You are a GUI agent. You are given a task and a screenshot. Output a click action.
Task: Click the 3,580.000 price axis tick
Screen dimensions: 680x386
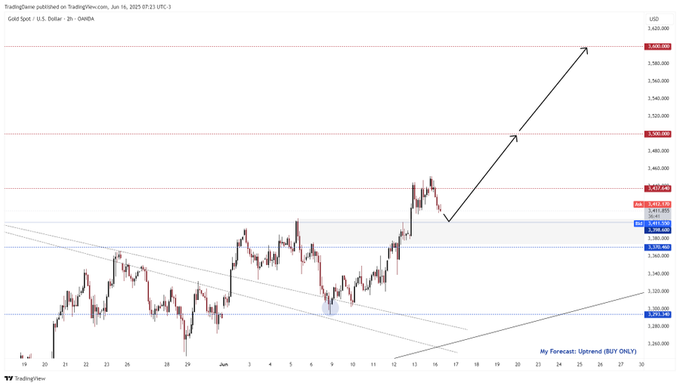pos(658,63)
